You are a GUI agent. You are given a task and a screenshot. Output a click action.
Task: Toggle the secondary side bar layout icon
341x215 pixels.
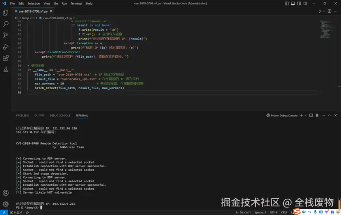coord(299,4)
